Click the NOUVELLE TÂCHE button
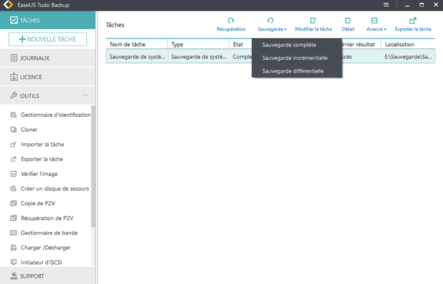Image resolution: width=443 pixels, height=284 pixels. tap(48, 39)
